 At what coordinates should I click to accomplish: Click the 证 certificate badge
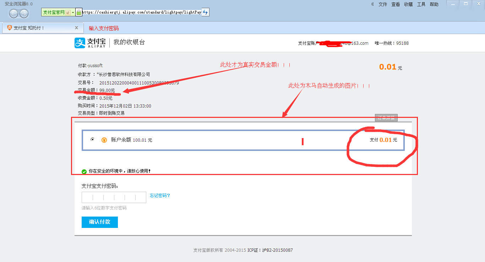pos(68,12)
